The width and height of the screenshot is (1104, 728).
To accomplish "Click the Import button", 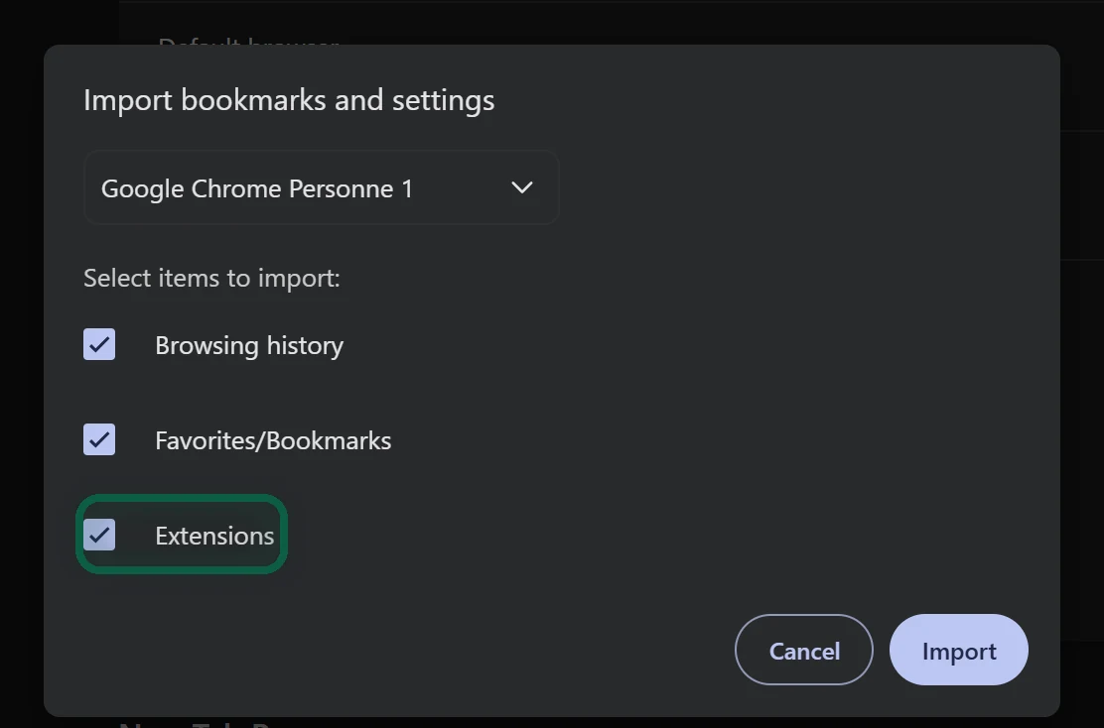I will [x=959, y=650].
